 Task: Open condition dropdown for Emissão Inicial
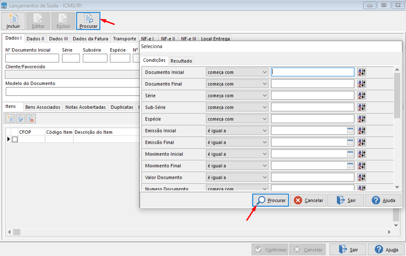pyautogui.click(x=237, y=131)
